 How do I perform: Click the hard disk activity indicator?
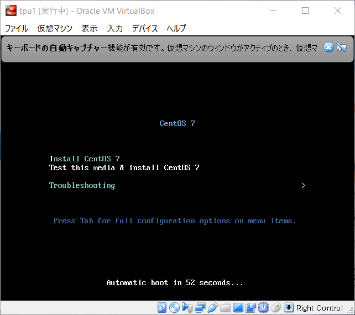pos(162,308)
